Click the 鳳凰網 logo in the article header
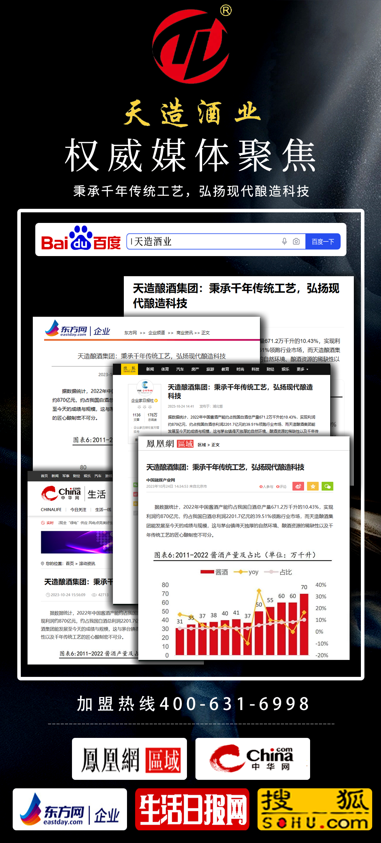This screenshot has height=843, width=381. tap(160, 444)
